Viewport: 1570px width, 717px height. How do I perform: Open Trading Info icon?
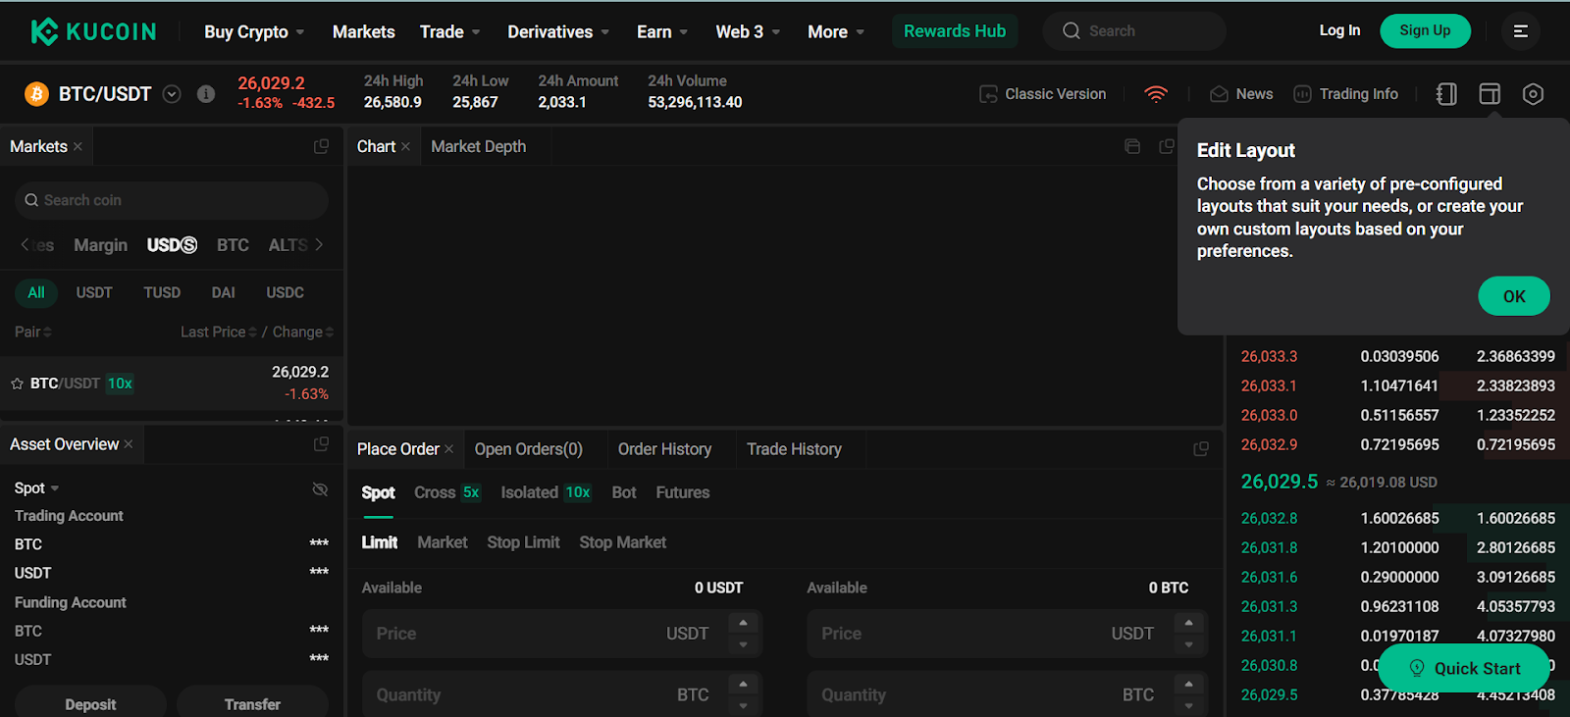tap(1302, 94)
